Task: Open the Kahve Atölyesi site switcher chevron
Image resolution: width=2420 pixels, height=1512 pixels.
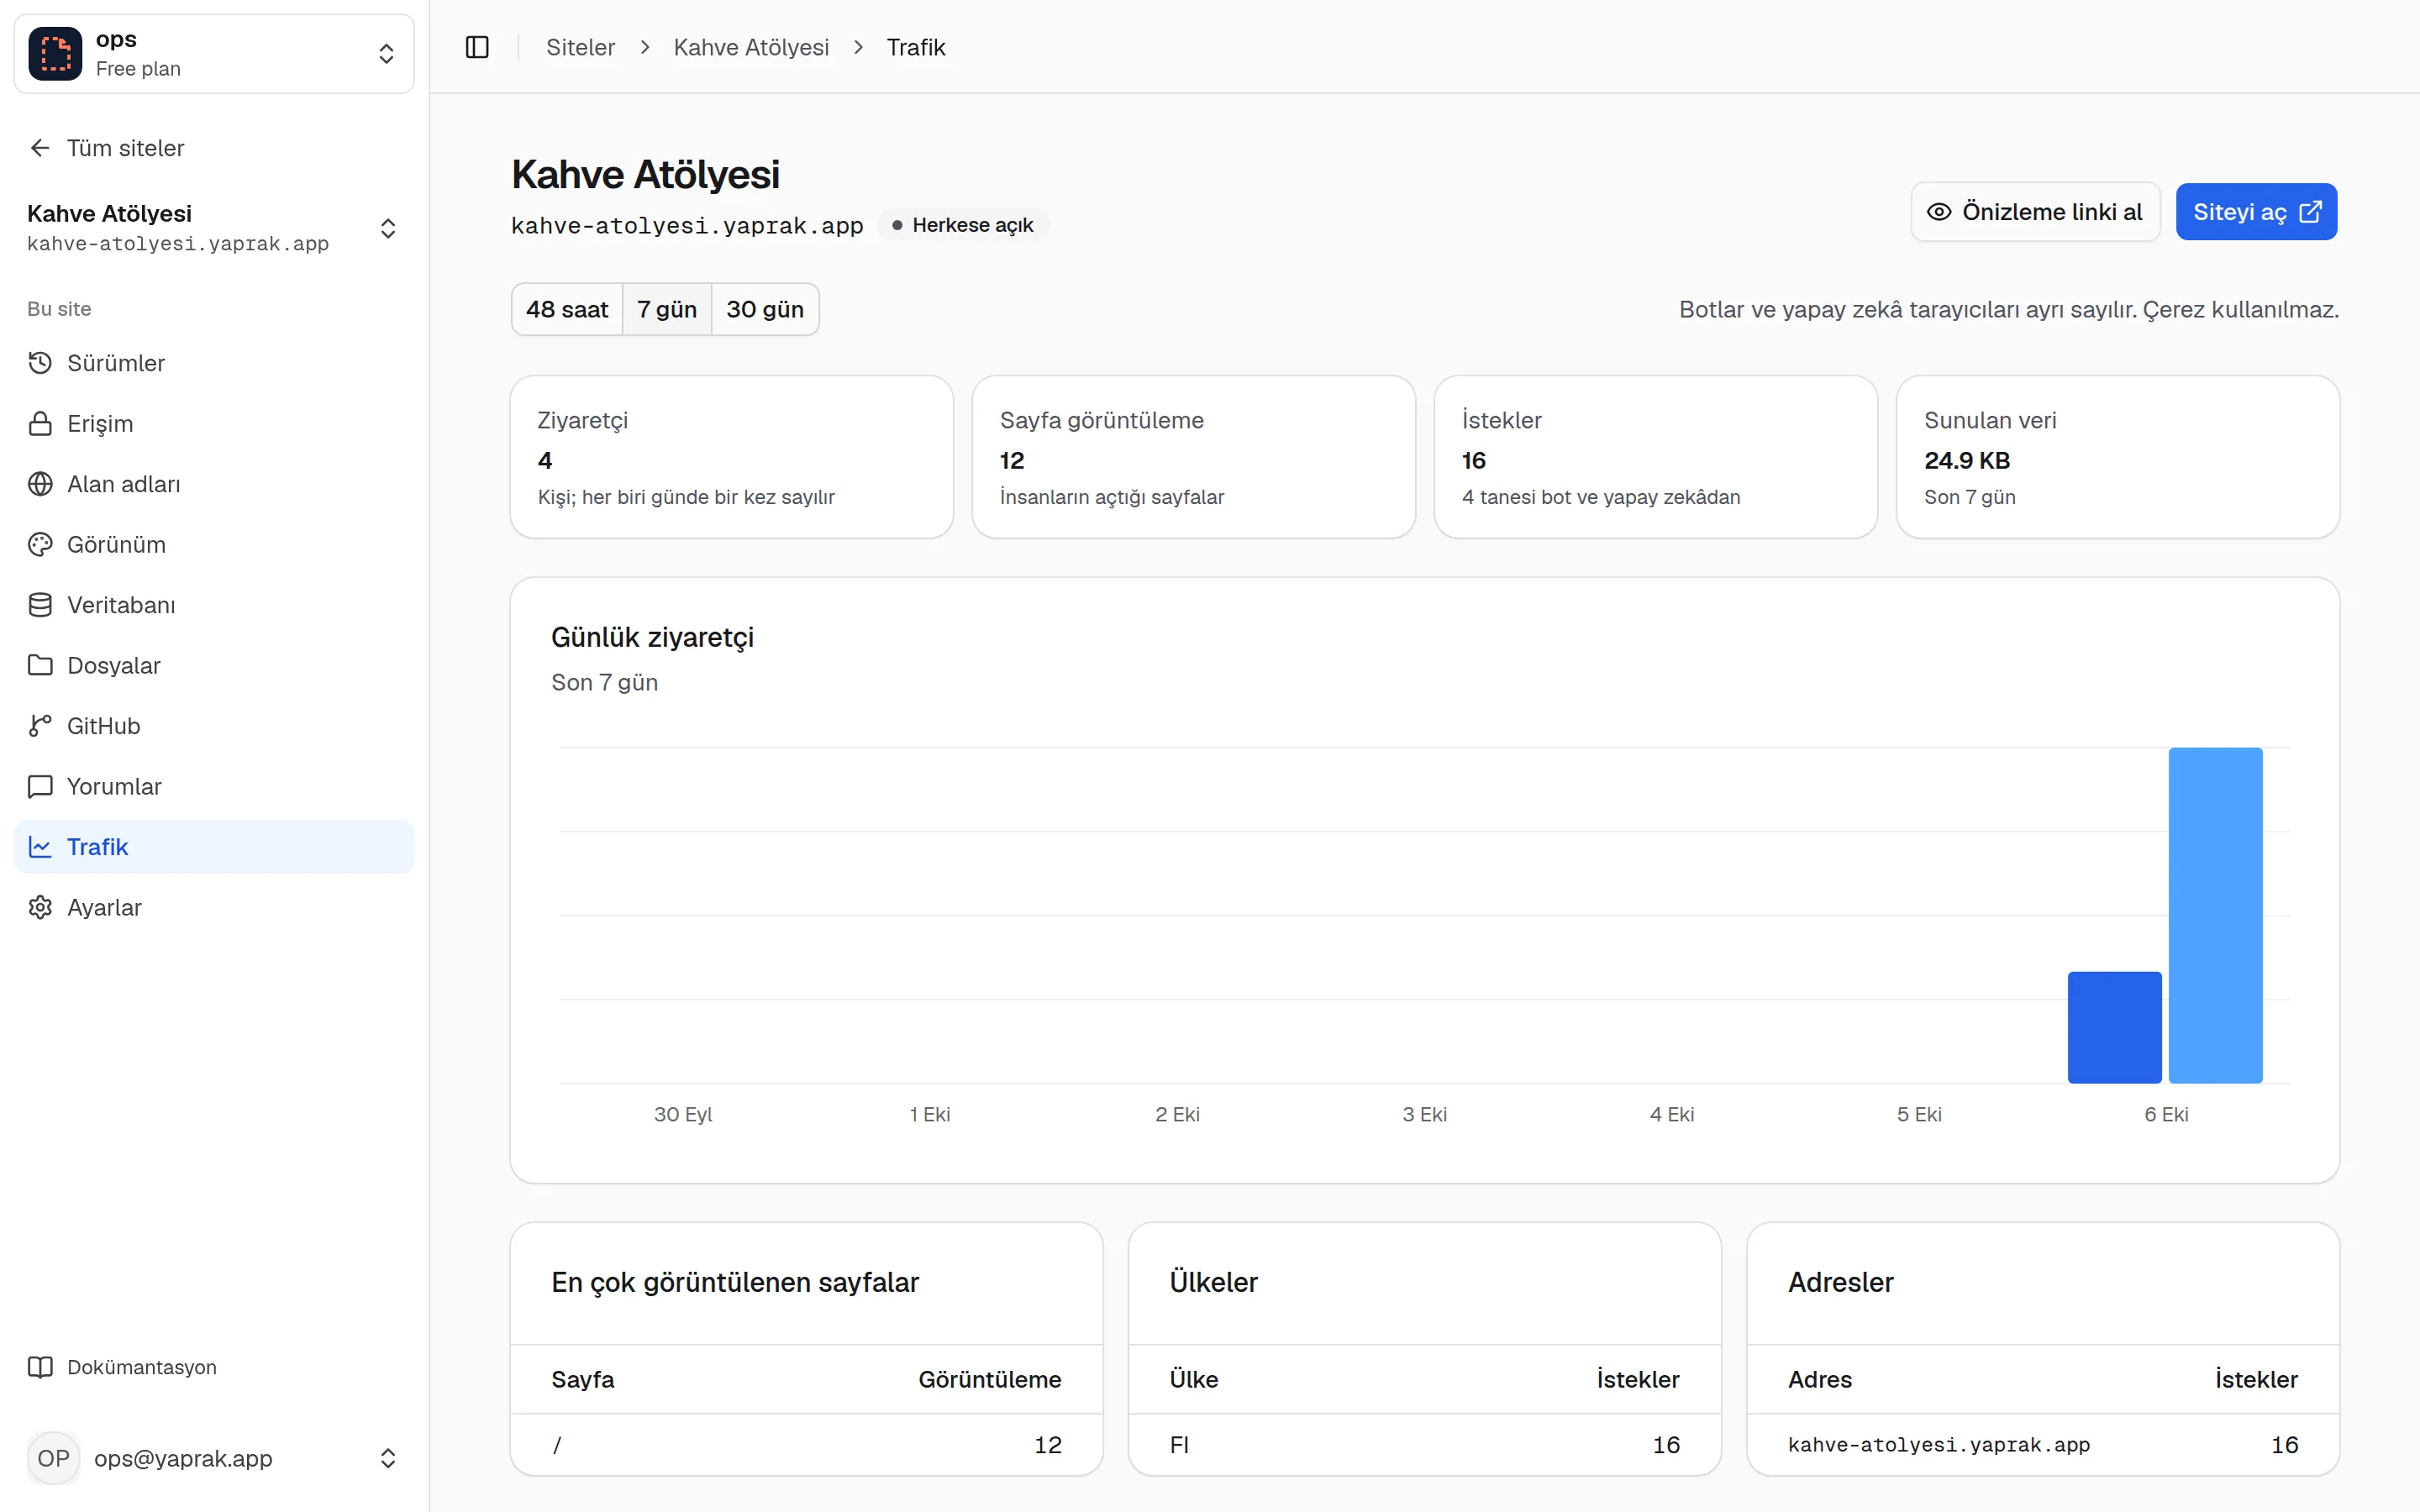Action: [388, 228]
